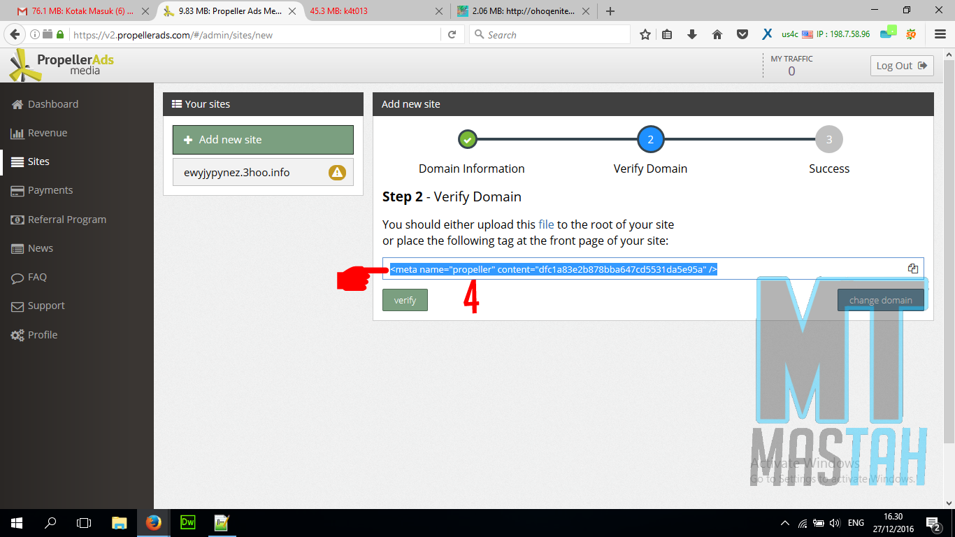This screenshot has height=537, width=955.
Task: Select the Revenue bar-chart icon
Action: [x=17, y=132]
